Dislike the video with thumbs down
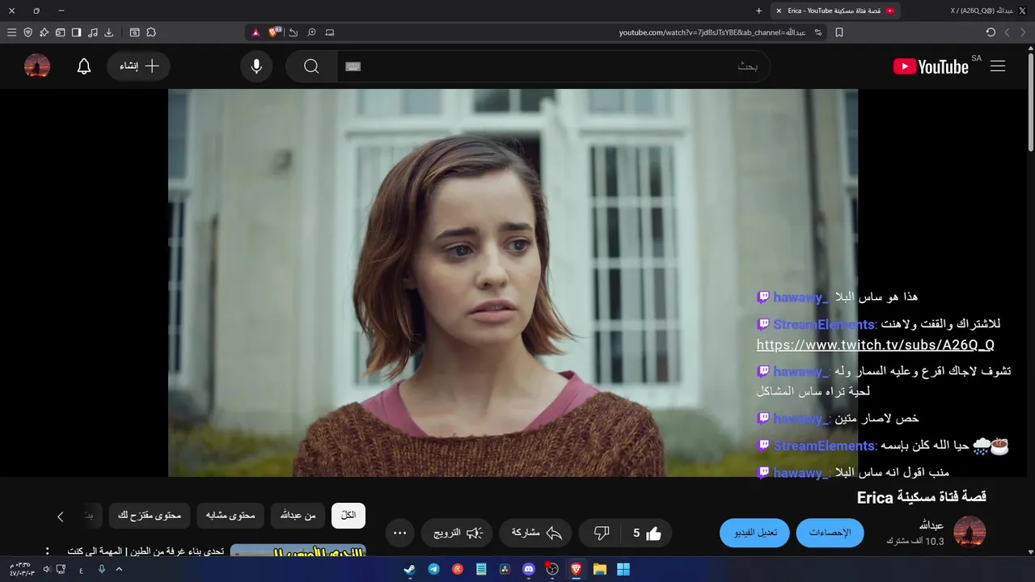The image size is (1035, 582). [x=602, y=533]
